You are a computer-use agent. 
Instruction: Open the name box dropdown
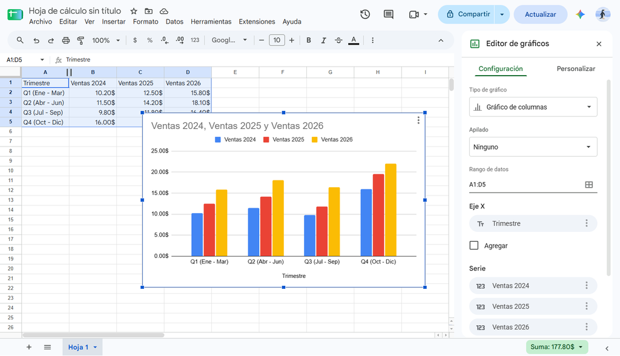pos(42,60)
